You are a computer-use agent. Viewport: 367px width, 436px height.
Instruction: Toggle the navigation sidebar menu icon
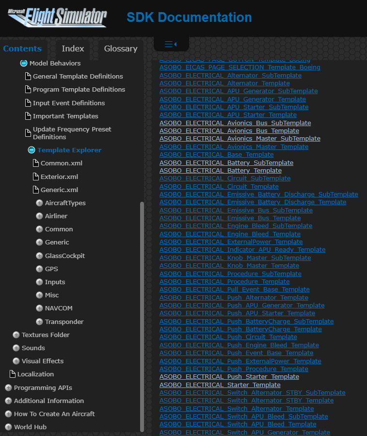[x=171, y=44]
